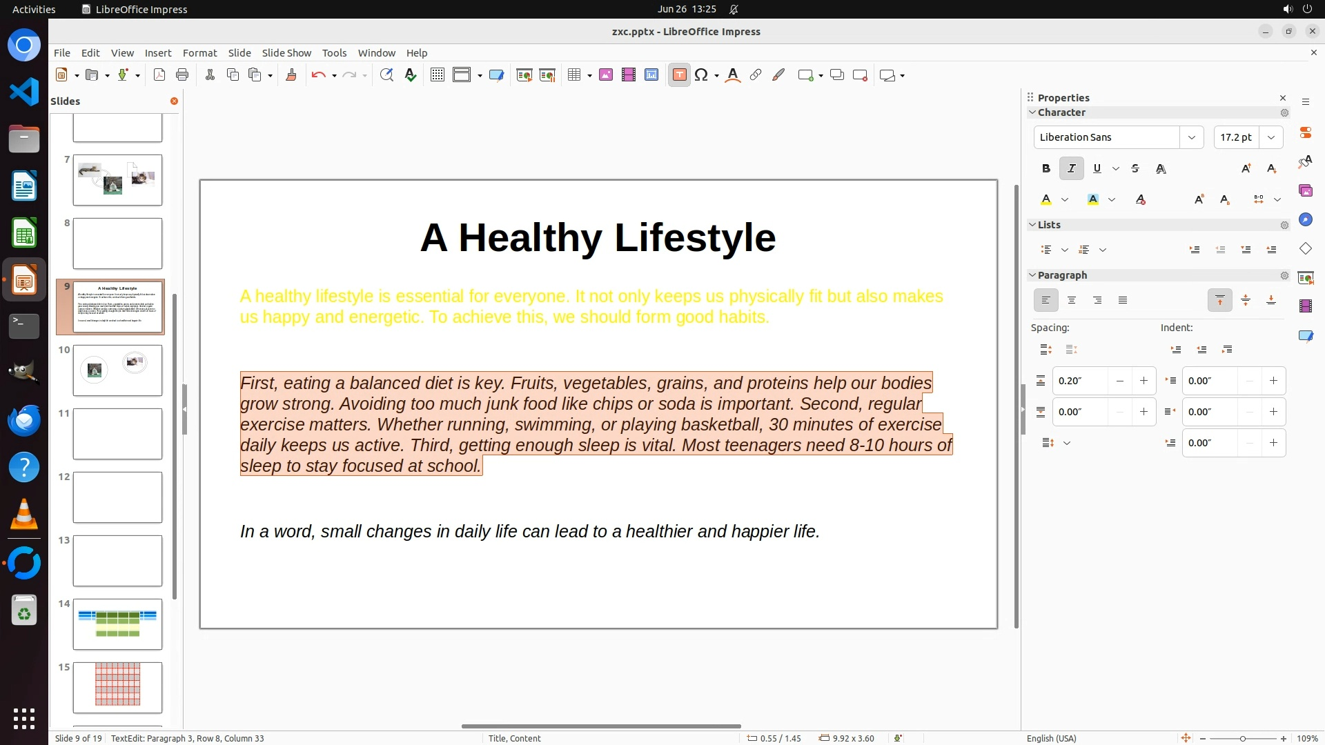Image resolution: width=1325 pixels, height=745 pixels.
Task: Select slide 14 thumbnail with table
Action: click(117, 624)
